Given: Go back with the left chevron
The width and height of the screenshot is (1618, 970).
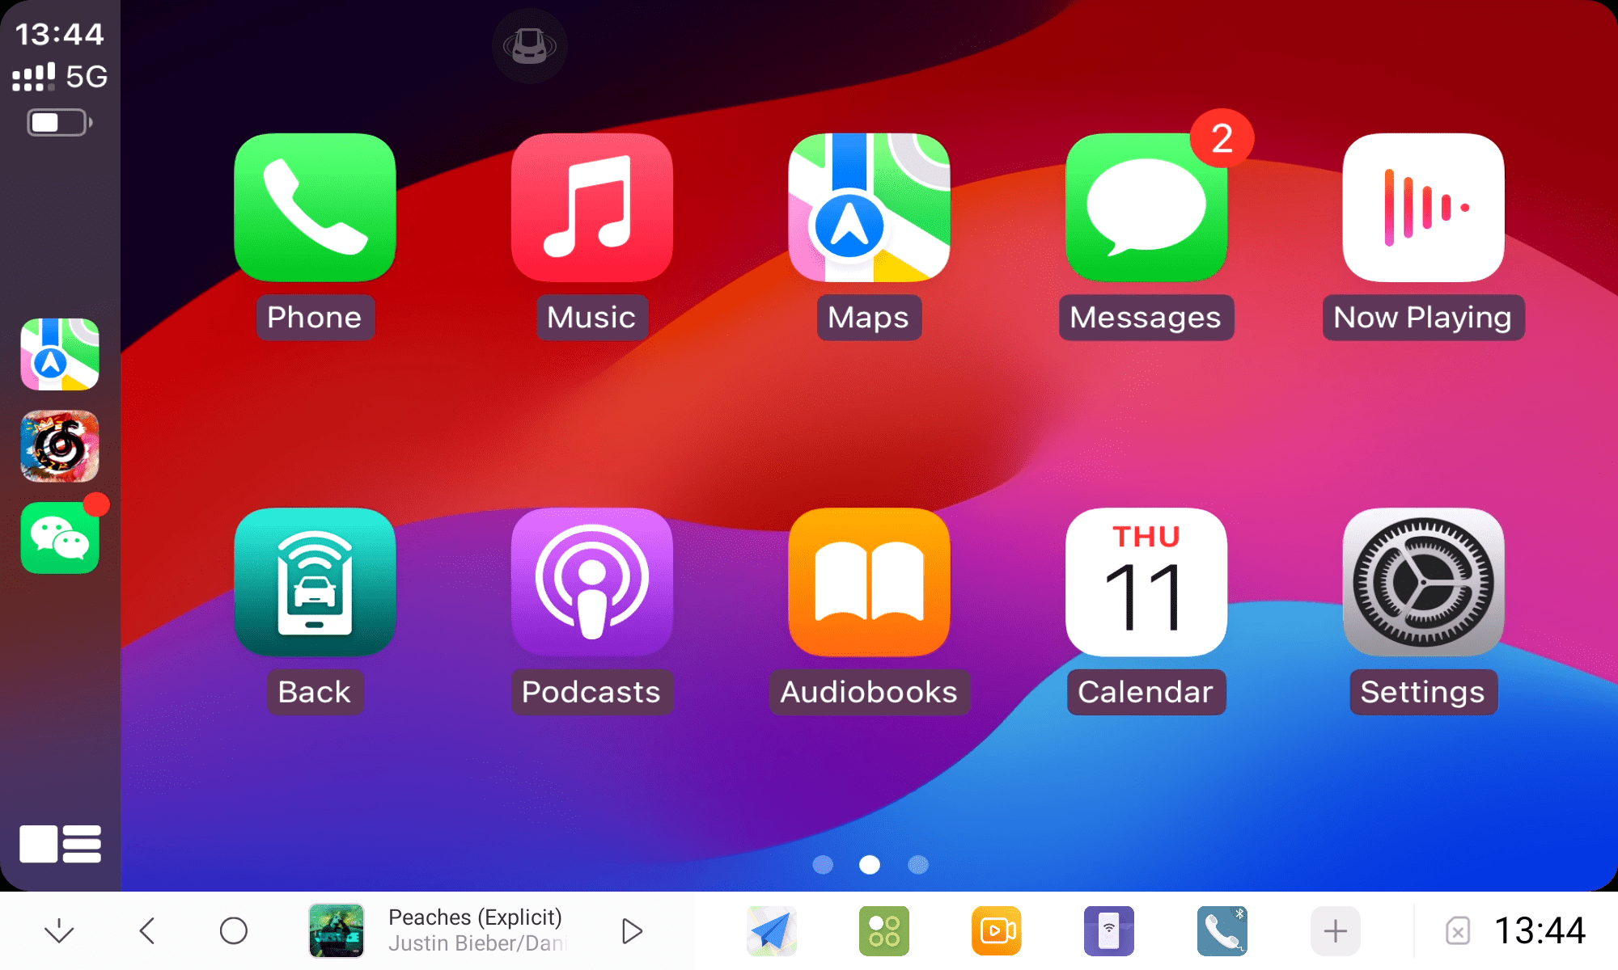Looking at the screenshot, I should [x=146, y=931].
